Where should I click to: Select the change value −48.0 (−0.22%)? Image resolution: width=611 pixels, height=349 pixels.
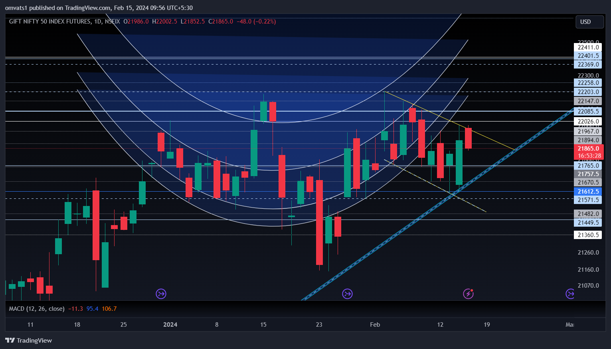[256, 22]
